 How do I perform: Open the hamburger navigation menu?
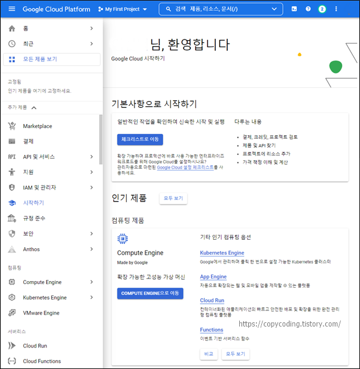(x=12, y=9)
